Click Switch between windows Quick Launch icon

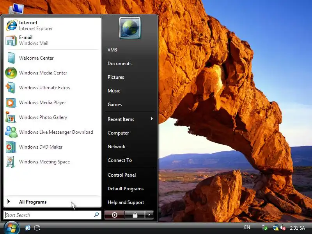(37, 228)
